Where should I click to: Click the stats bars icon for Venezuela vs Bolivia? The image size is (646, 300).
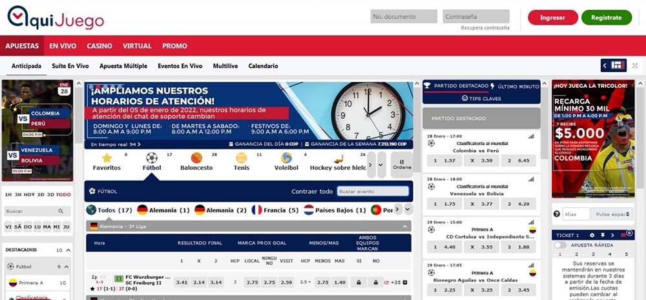point(531,179)
